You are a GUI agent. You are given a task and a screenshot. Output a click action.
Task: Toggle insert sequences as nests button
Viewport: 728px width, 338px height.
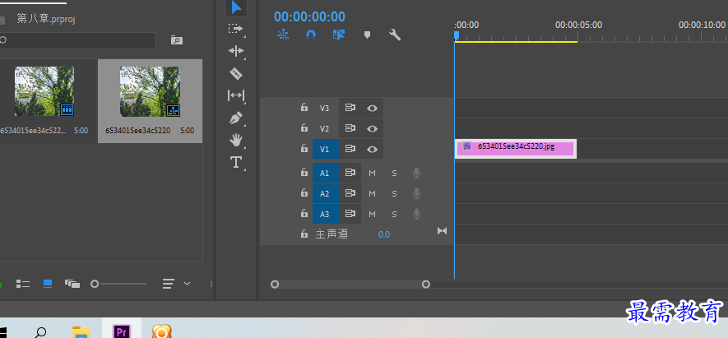point(283,35)
